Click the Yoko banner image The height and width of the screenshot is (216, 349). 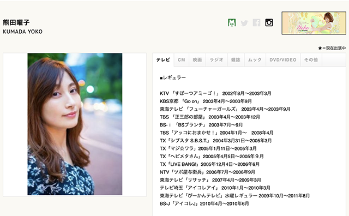pos(314,23)
